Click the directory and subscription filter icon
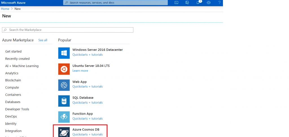 tap(187, 3)
